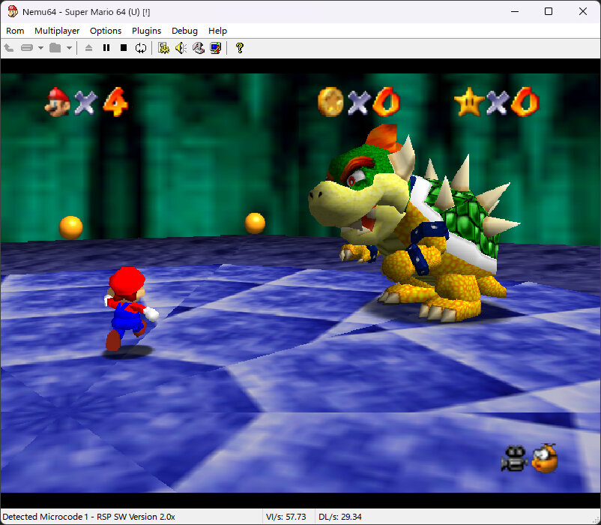601x525 pixels.
Task: Reset the ROM using the loop arrows icon
Action: pos(141,48)
